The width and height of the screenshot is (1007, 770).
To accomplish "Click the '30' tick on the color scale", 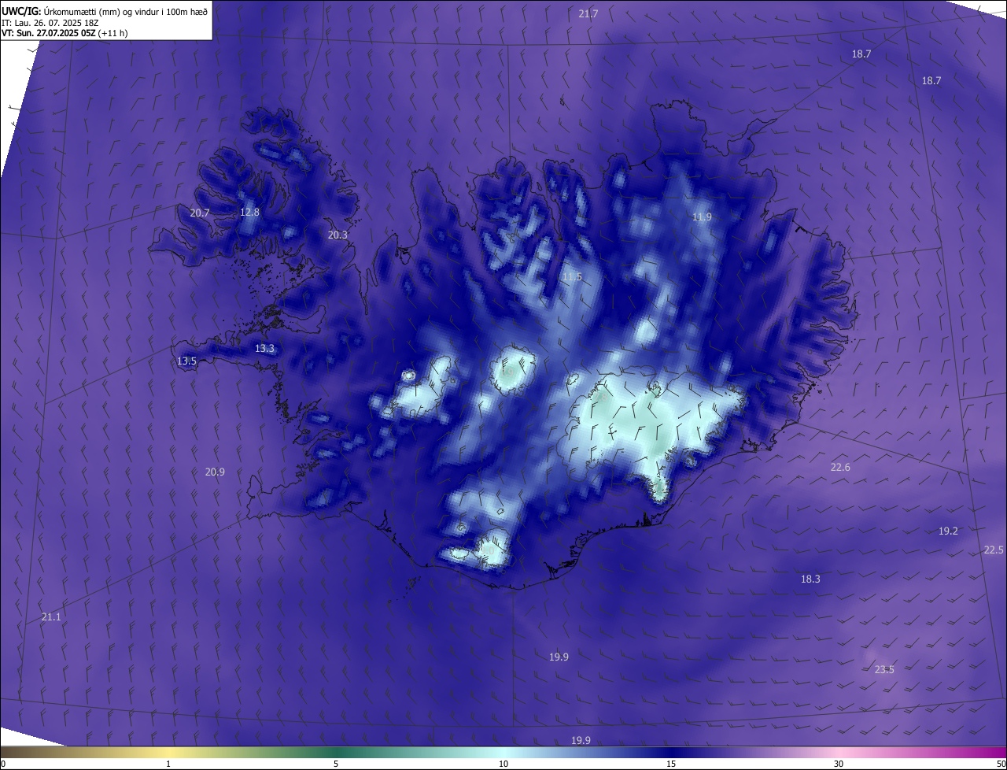I will [x=839, y=764].
